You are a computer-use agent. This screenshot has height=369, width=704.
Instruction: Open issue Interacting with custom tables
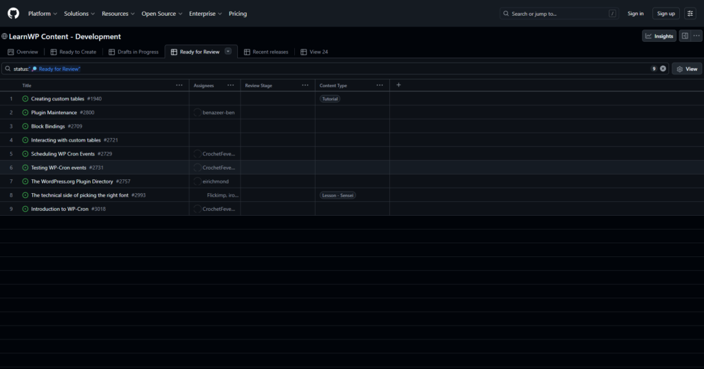point(65,140)
